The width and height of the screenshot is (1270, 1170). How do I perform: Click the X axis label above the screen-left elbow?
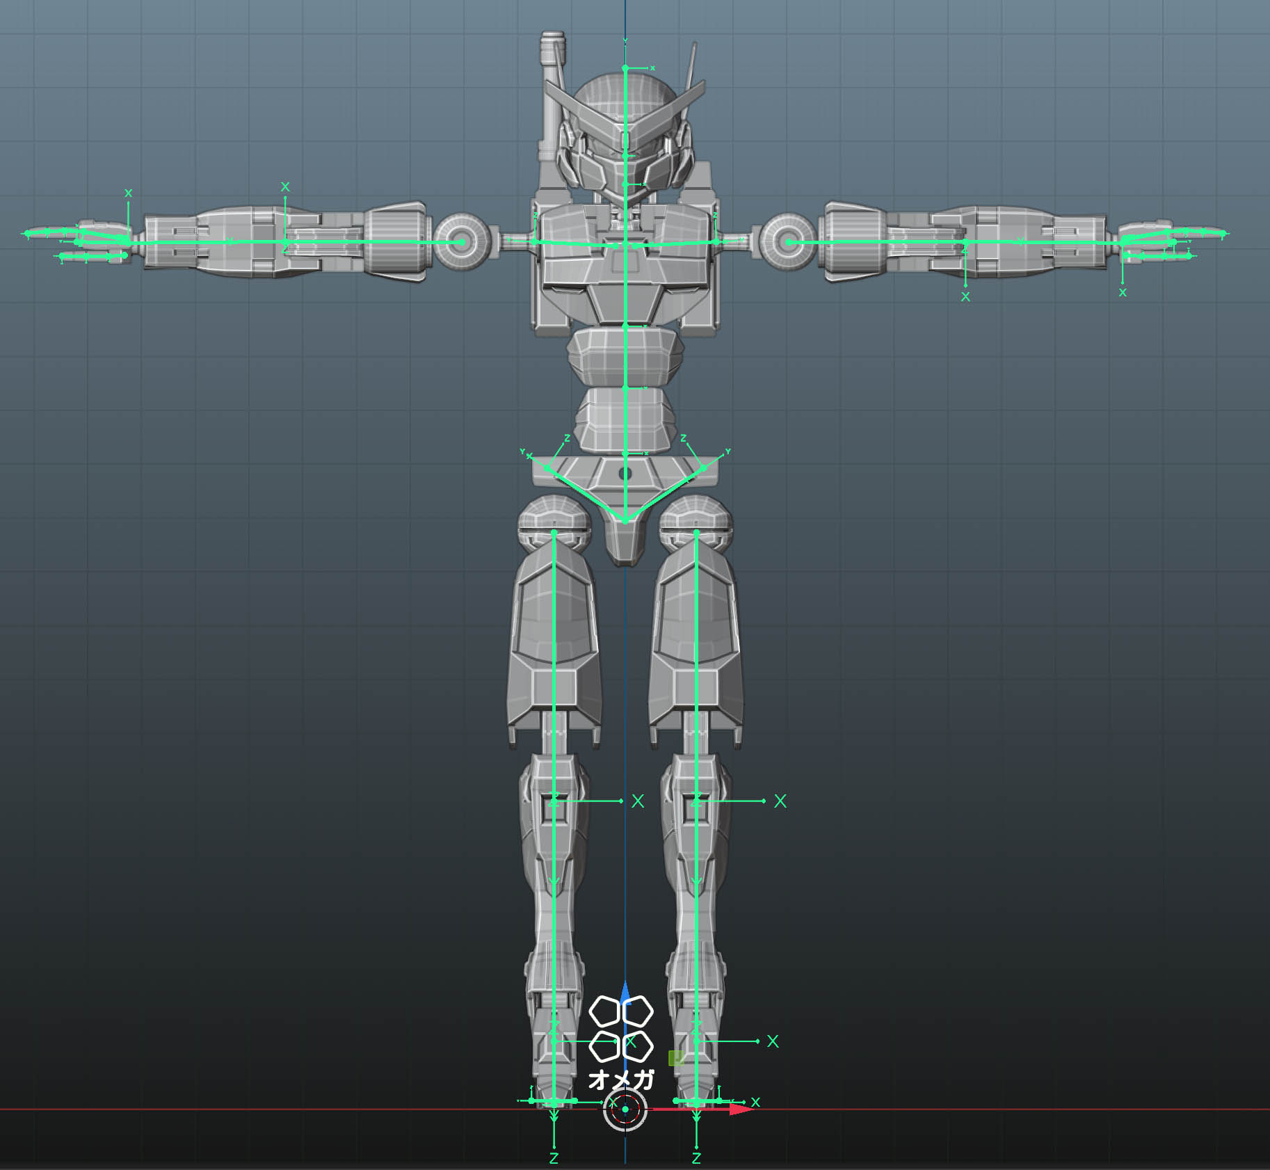pos(285,187)
